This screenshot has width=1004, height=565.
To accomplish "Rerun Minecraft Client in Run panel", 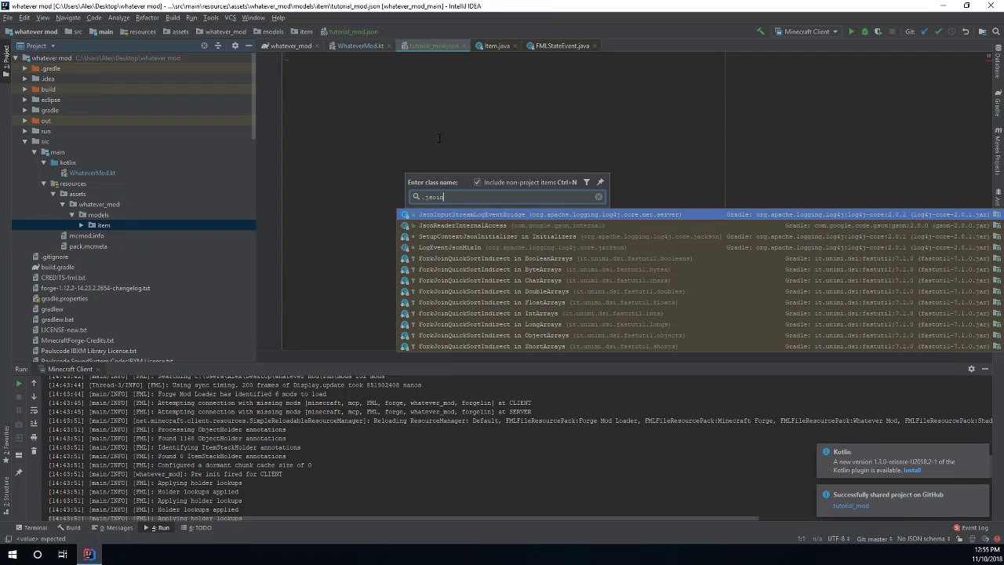I will pyautogui.click(x=19, y=384).
